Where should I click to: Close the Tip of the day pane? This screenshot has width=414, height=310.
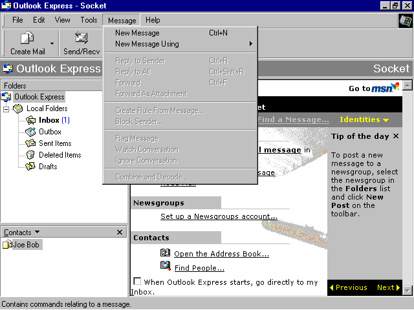395,136
